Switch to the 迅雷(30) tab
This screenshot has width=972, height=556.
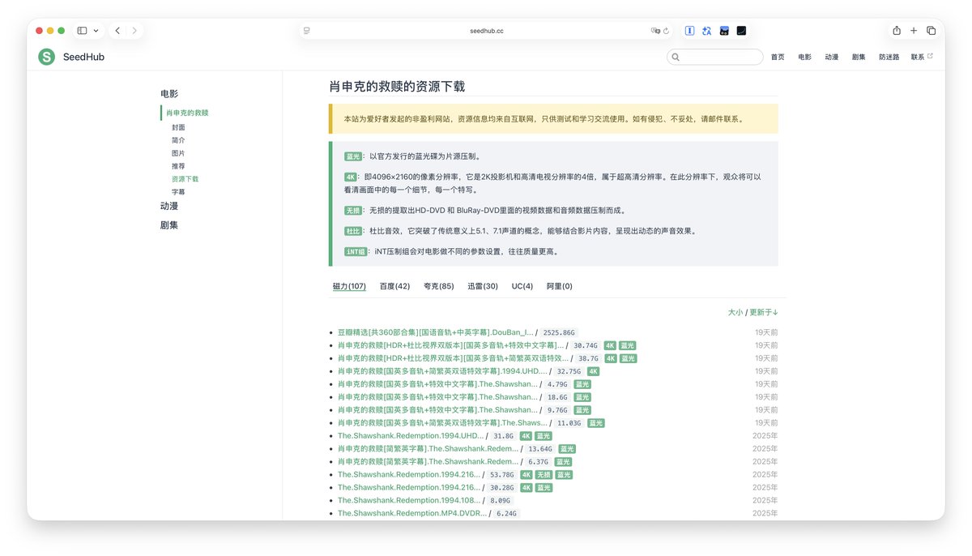(483, 286)
